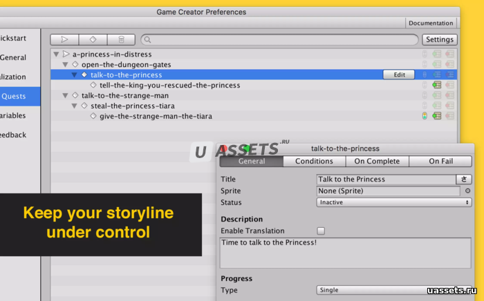484x301 pixels.
Task: Click the diamond icon beside steal-the-princess-tiara
Action: (84, 106)
